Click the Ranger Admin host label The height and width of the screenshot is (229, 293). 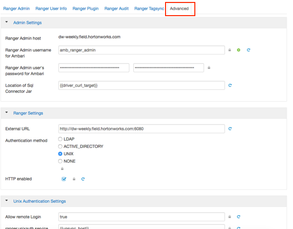(x=23, y=38)
